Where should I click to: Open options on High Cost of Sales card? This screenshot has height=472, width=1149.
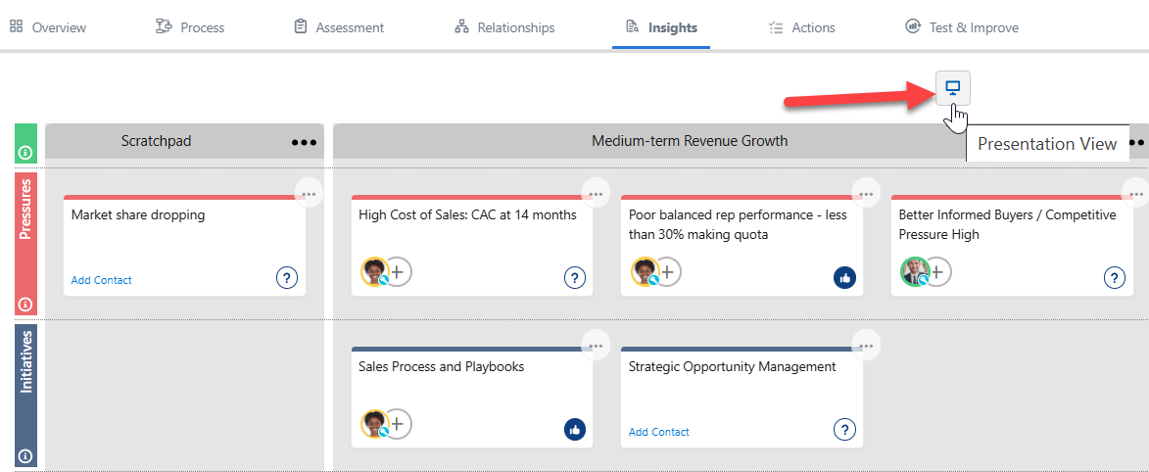596,194
